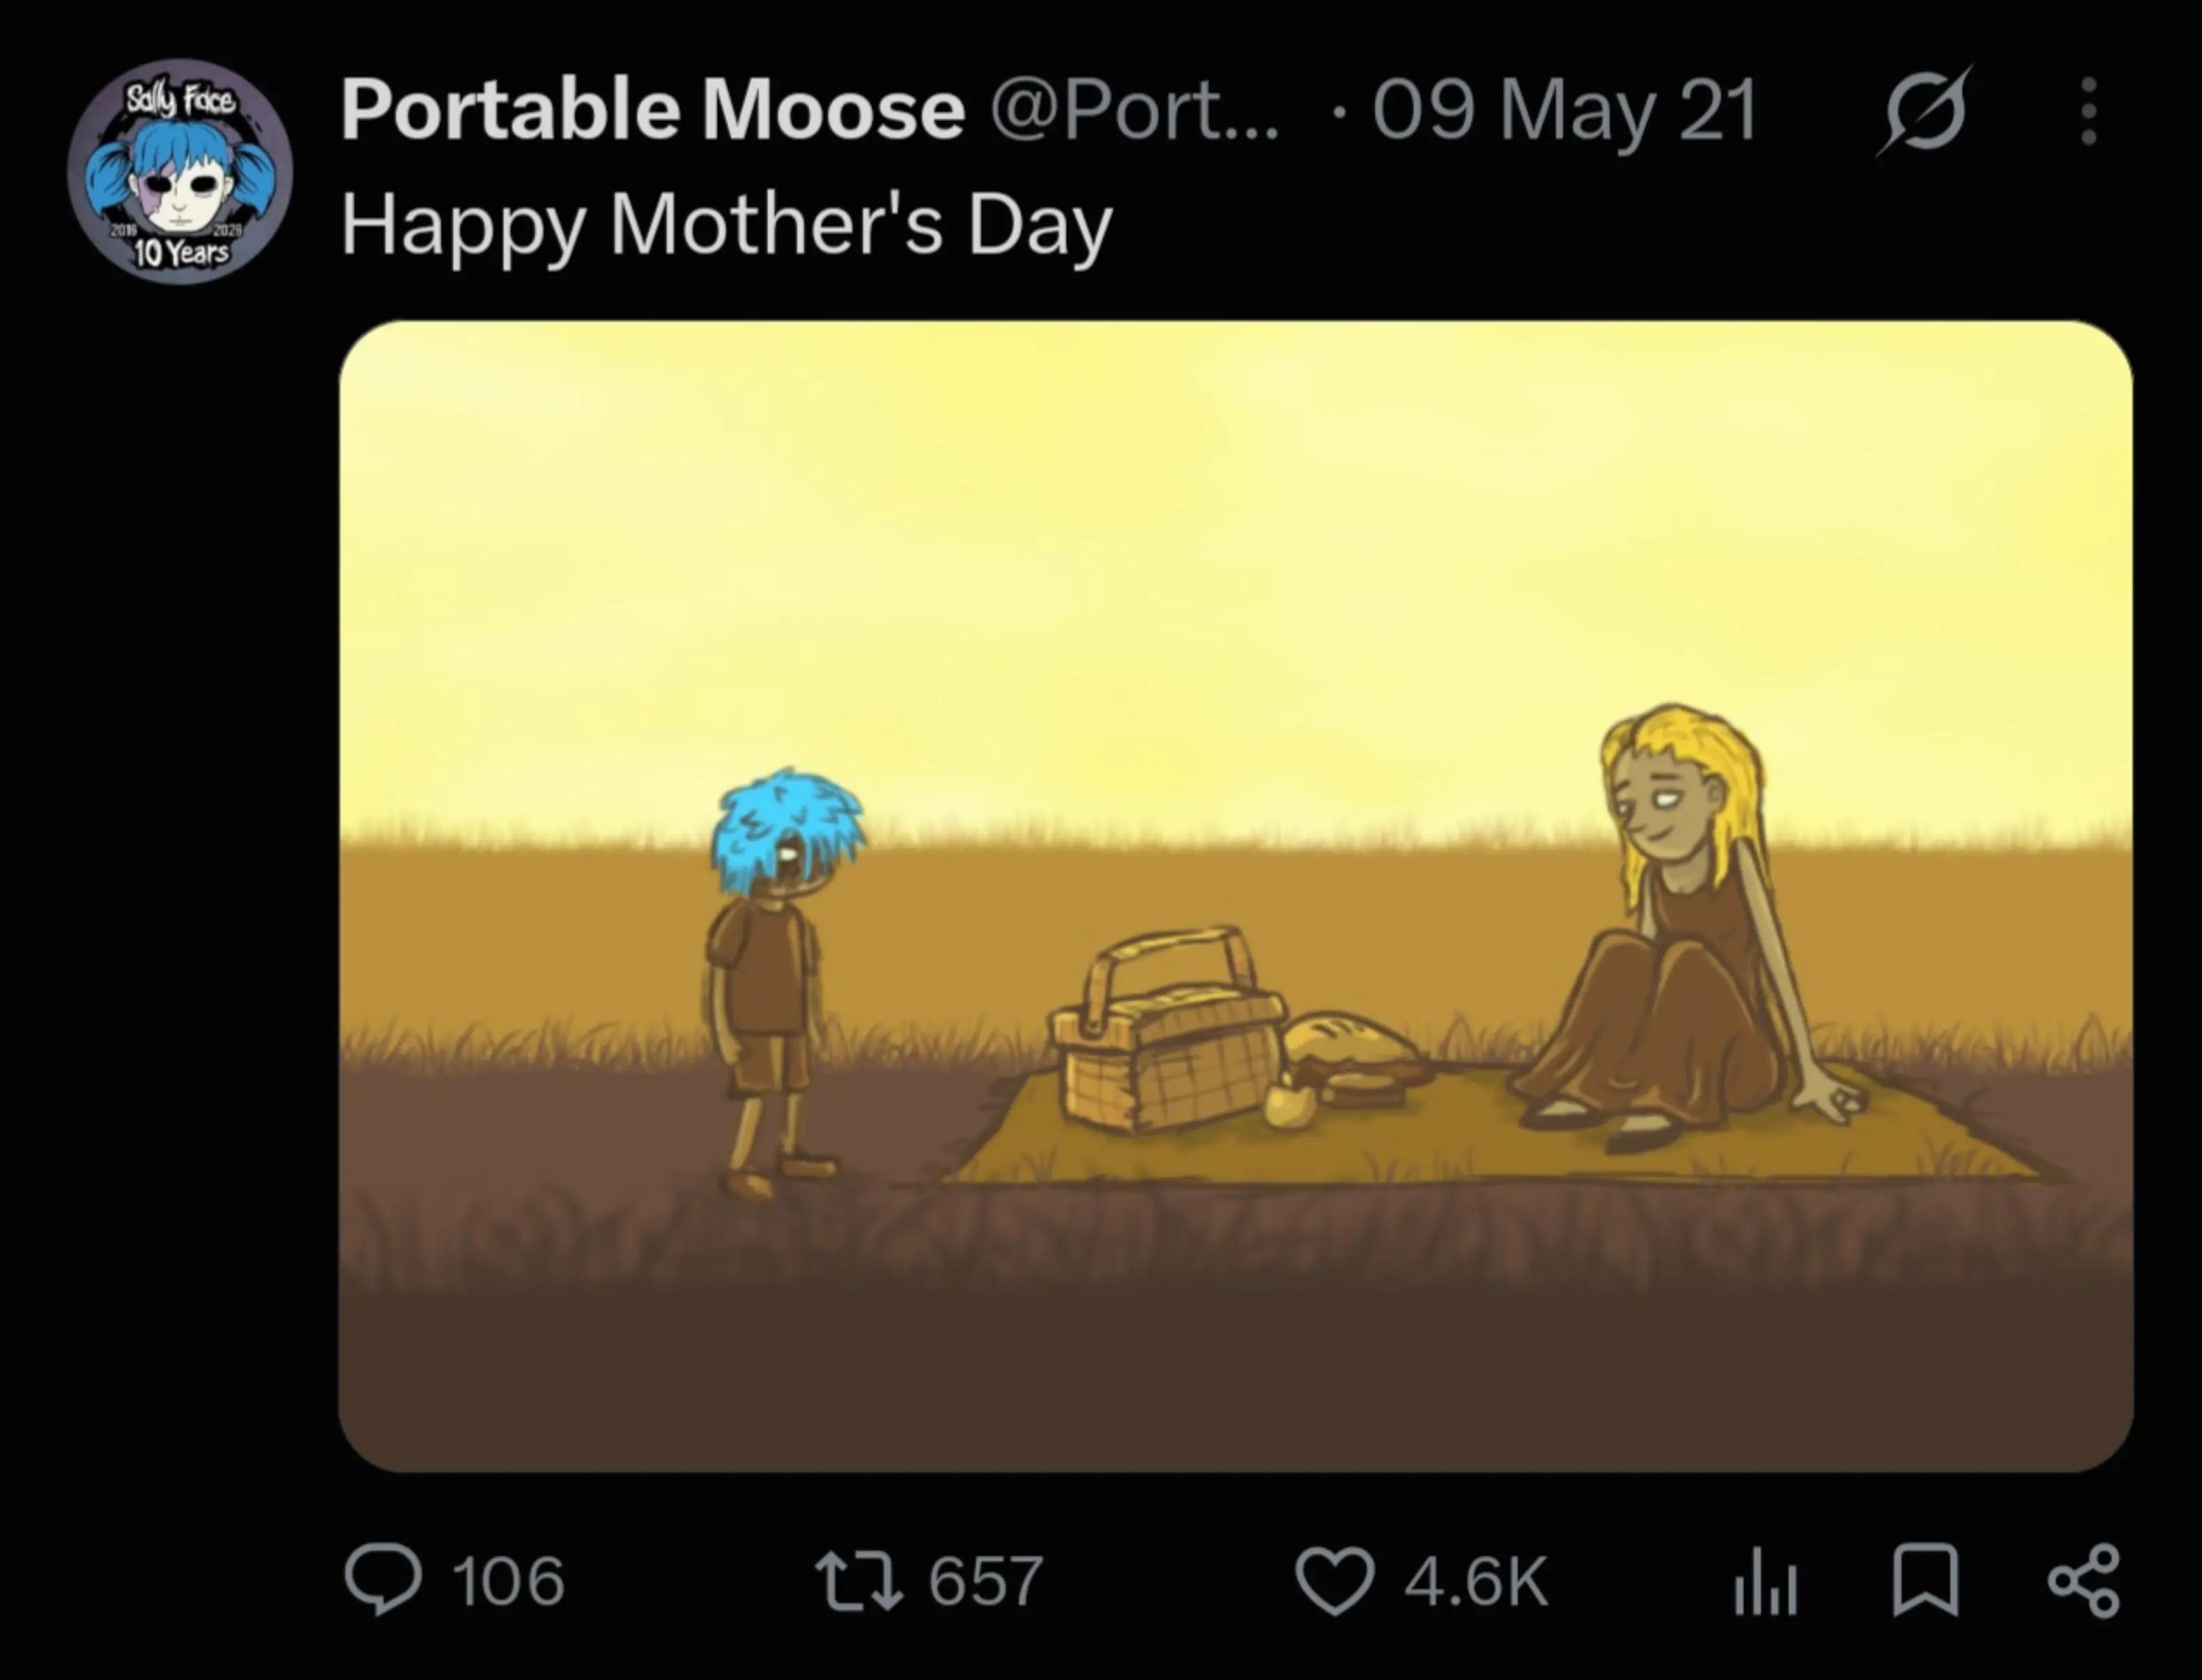Open the Sally Face profile avatar

(x=180, y=171)
